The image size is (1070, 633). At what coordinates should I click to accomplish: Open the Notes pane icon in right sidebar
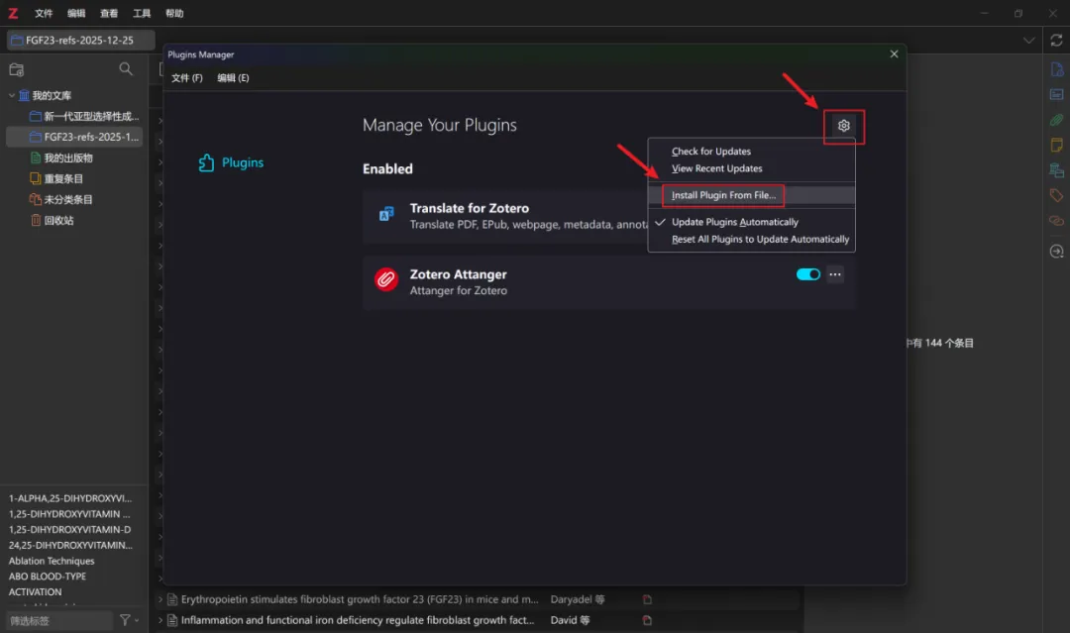point(1056,145)
